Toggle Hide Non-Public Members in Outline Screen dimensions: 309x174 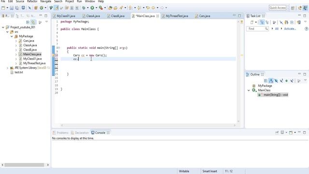(x=286, y=81)
